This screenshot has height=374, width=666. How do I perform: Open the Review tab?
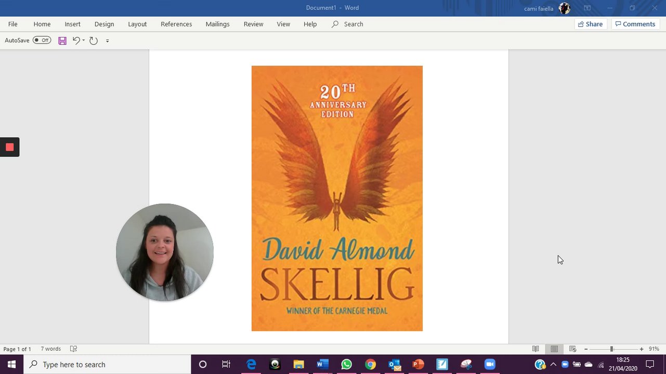pyautogui.click(x=253, y=24)
